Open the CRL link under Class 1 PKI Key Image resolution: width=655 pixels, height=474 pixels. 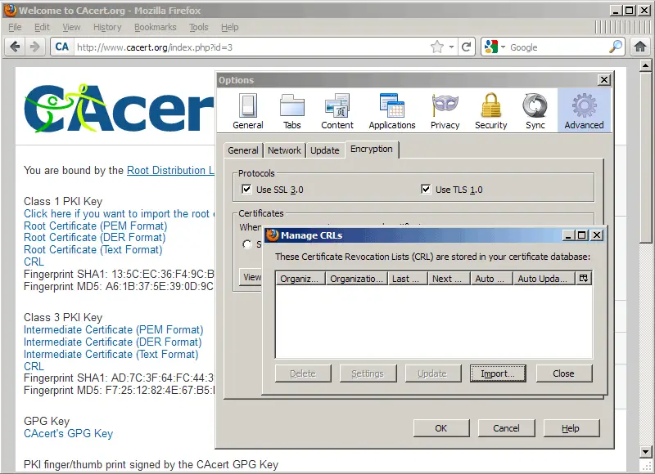click(34, 262)
